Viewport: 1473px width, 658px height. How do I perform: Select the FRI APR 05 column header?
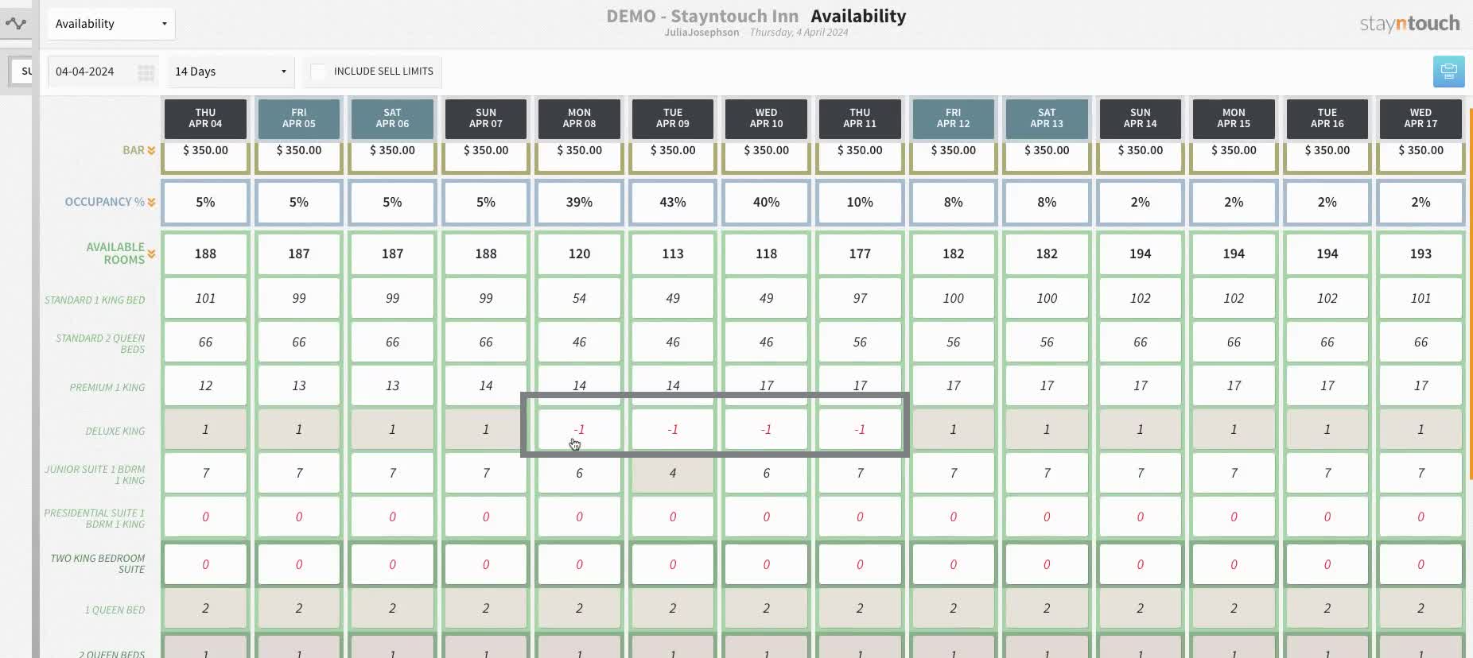click(x=299, y=118)
